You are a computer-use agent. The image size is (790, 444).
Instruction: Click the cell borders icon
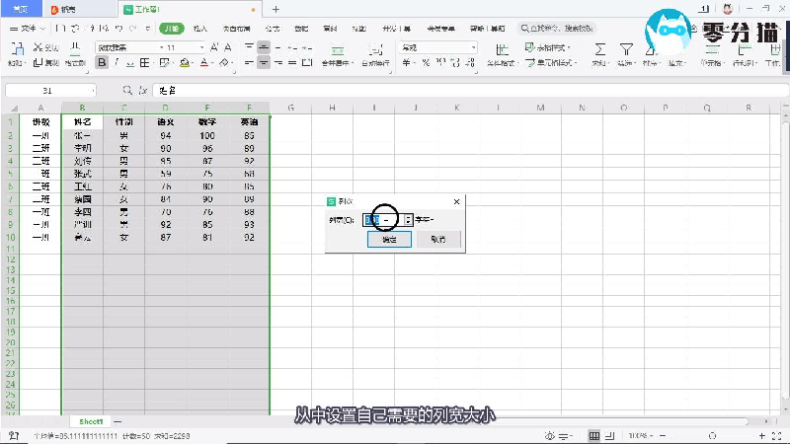(145, 62)
